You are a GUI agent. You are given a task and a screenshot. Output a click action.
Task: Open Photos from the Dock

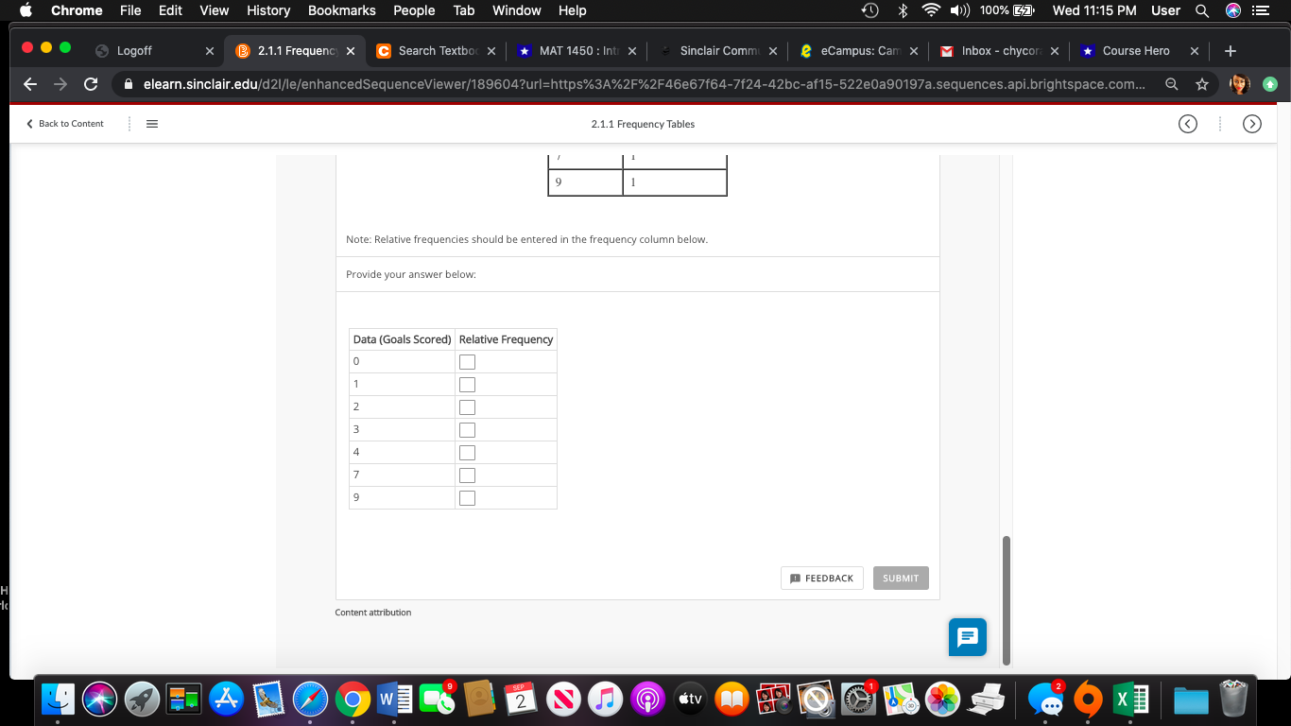click(x=942, y=699)
